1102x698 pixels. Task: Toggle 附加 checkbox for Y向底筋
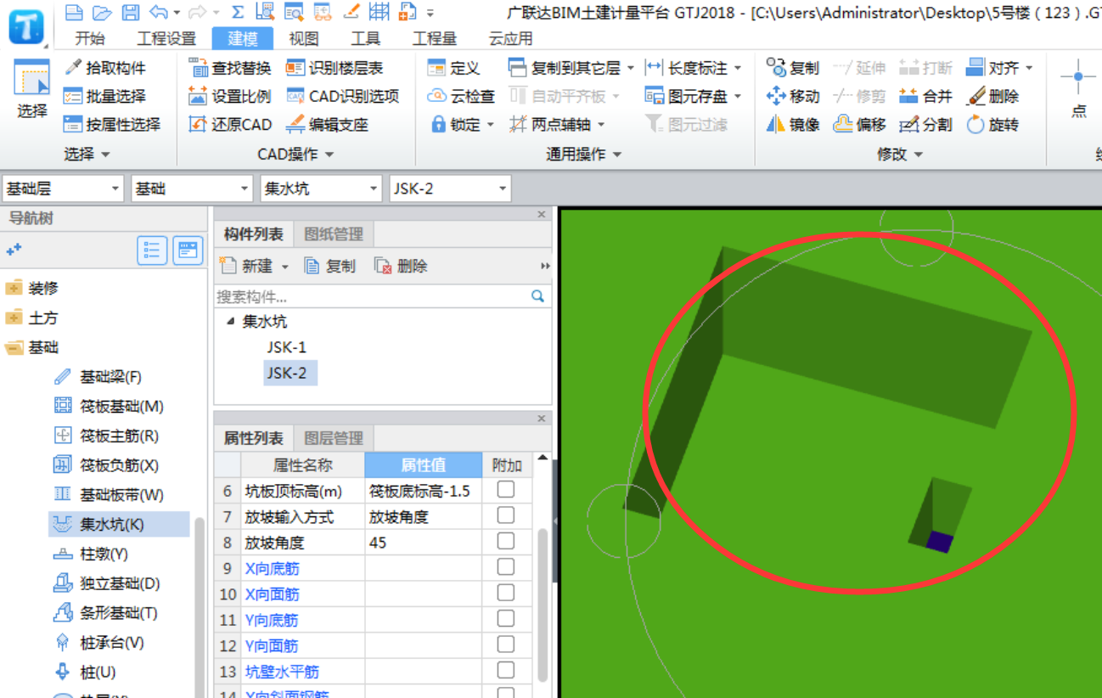coord(506,618)
